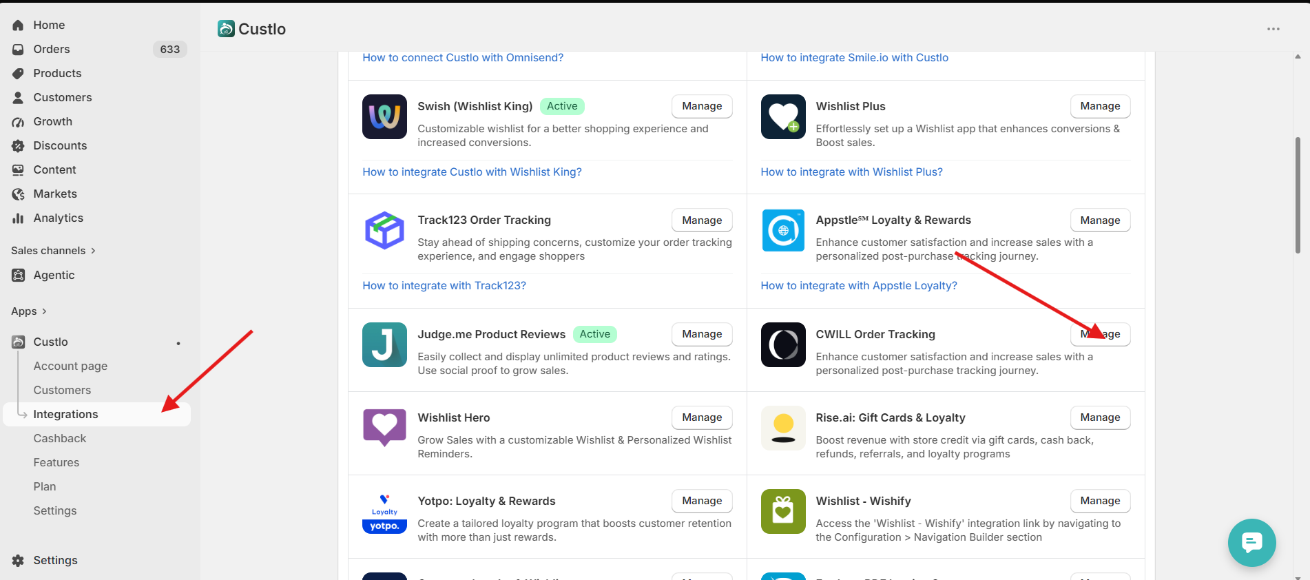Open 'How to integrate Custlo with Wishlist King?' link

[x=472, y=172]
